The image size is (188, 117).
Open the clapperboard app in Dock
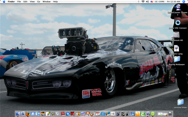[128, 114]
